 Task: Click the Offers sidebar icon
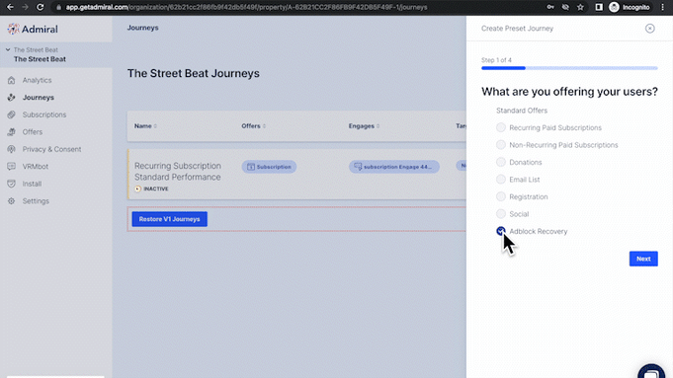(11, 131)
